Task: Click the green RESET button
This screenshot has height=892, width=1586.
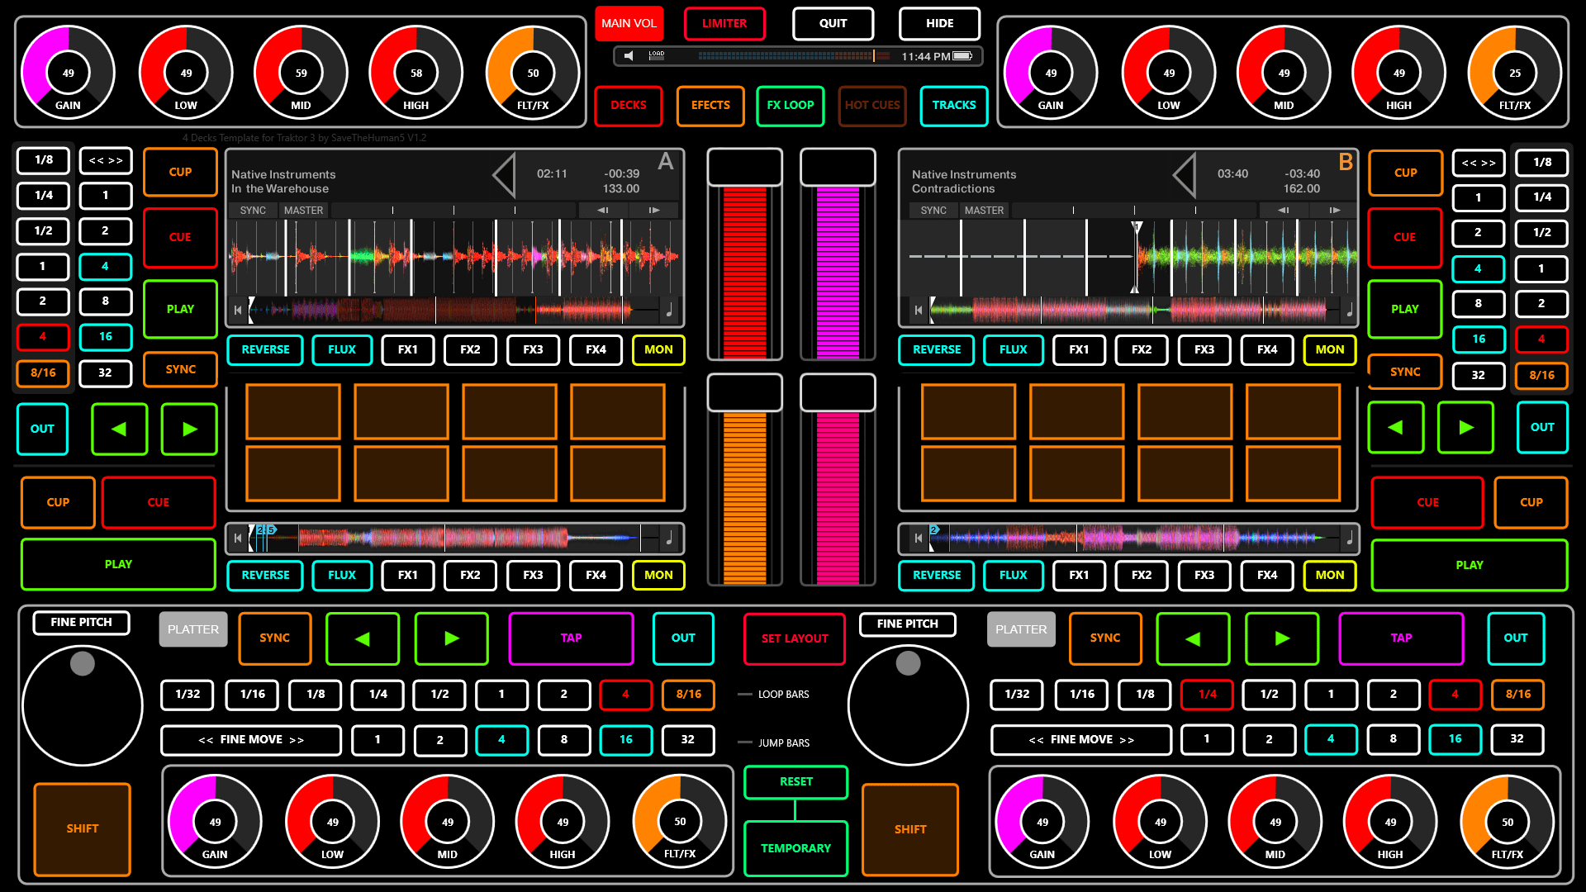Action: pos(796,782)
